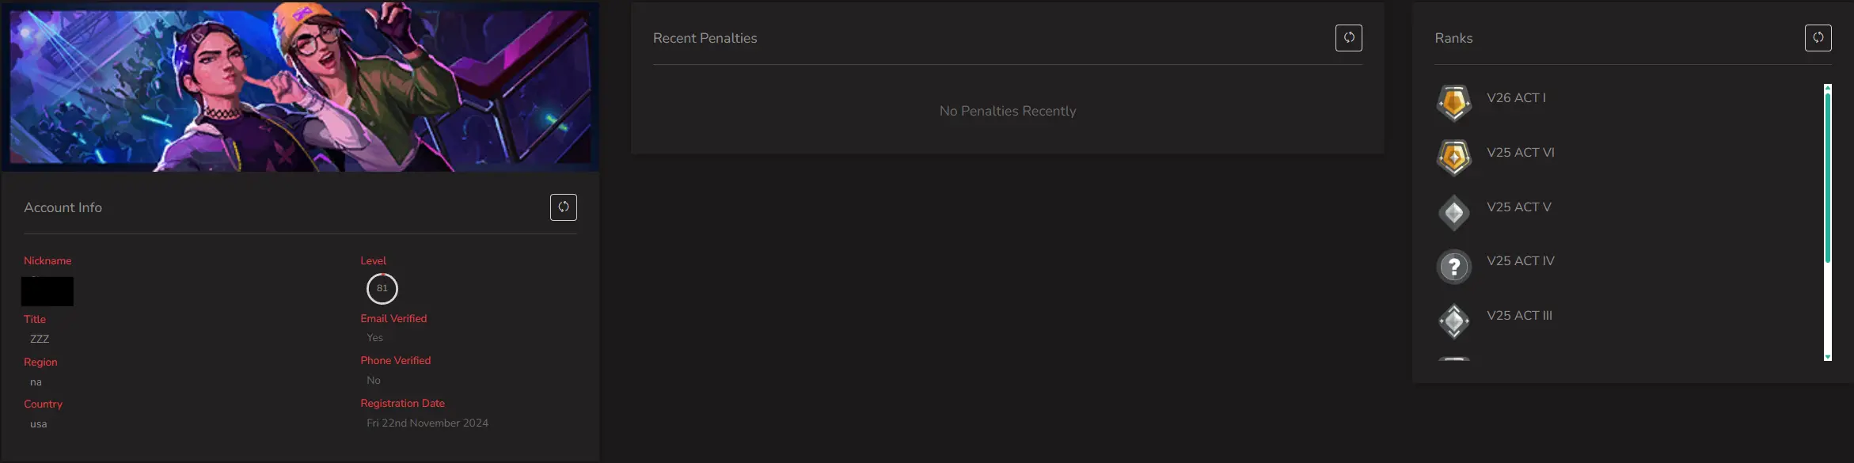Click the redacted Nickname value
Screen dimensions: 1854x463
[x=47, y=291]
